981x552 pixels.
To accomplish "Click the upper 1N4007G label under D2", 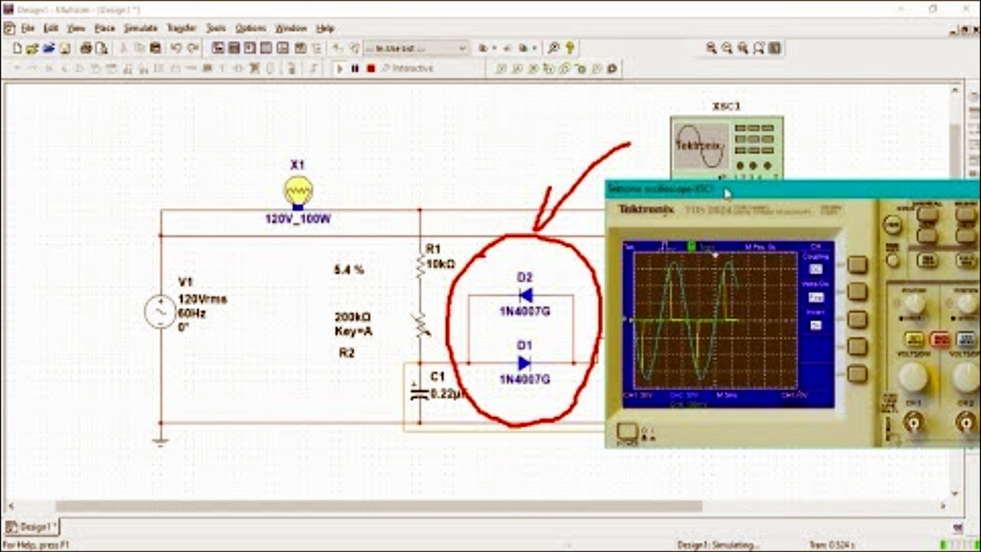I will tap(525, 311).
